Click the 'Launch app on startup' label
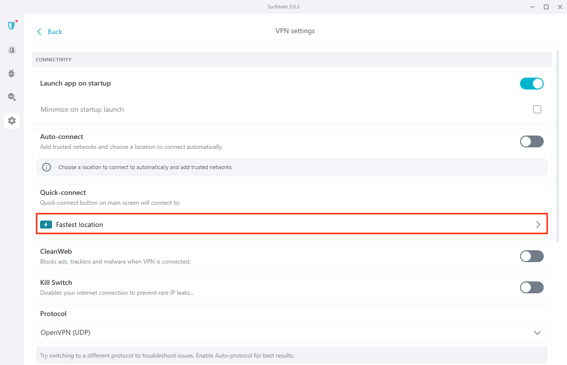Screen dimensions: 567x365 pos(76,84)
